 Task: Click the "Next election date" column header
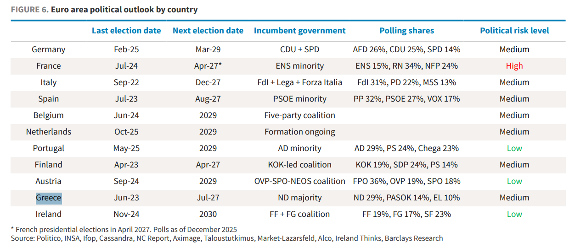[208, 31]
